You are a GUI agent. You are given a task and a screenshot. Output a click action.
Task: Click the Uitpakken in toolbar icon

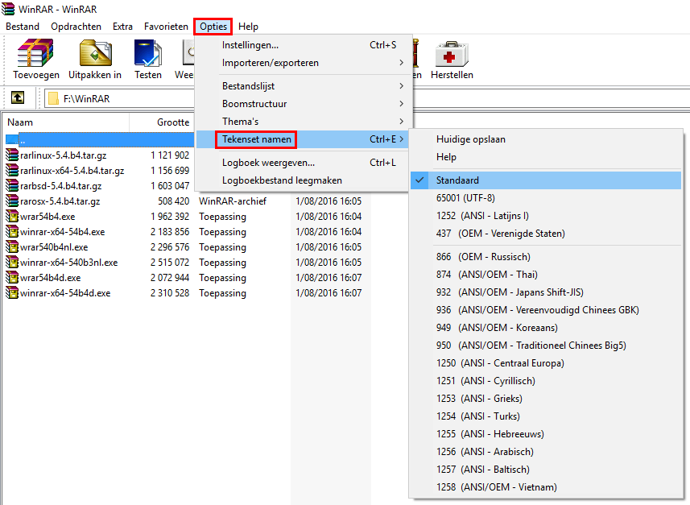(x=95, y=53)
